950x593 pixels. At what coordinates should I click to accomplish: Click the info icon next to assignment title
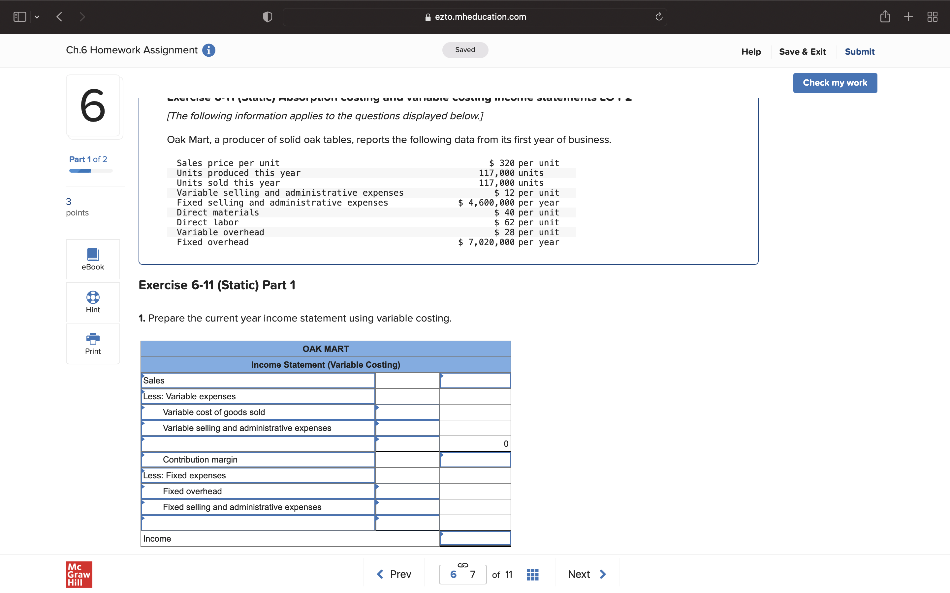click(x=208, y=50)
